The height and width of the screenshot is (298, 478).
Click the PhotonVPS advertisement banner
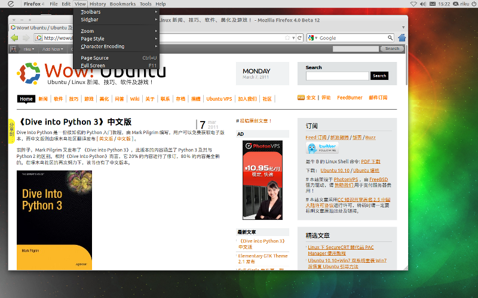pyautogui.click(x=262, y=180)
